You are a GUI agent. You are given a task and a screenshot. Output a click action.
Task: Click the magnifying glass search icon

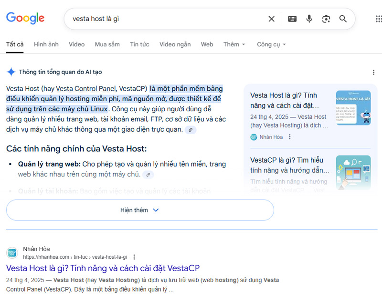[343, 19]
